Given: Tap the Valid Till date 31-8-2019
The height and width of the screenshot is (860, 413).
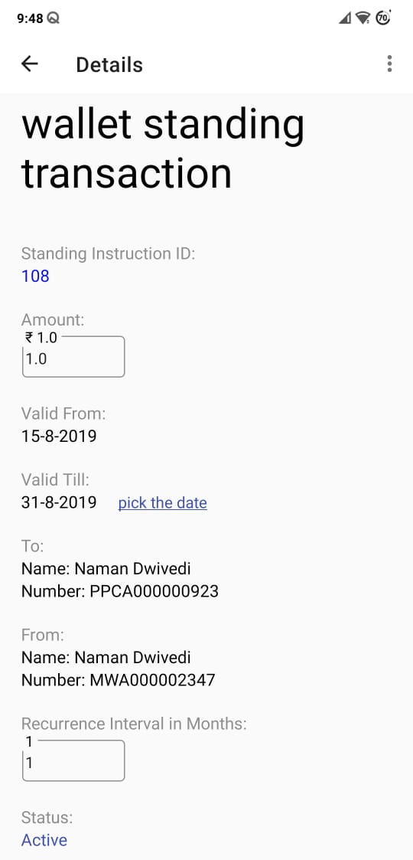Looking at the screenshot, I should pos(59,502).
